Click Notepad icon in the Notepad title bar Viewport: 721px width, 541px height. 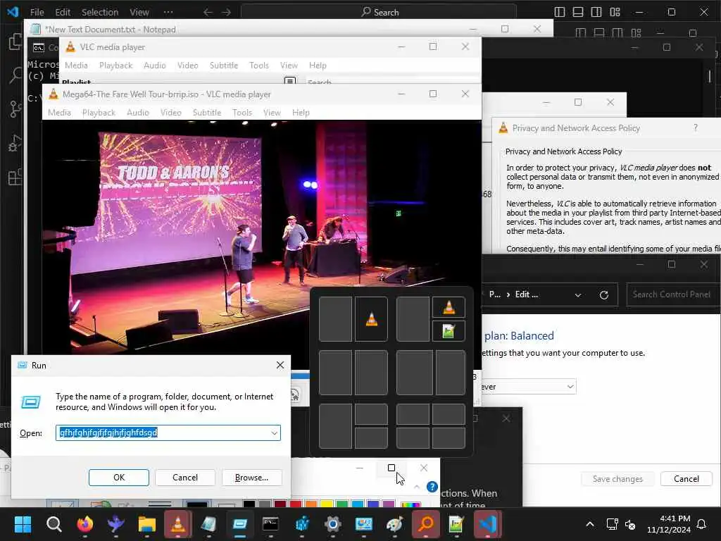pos(35,30)
